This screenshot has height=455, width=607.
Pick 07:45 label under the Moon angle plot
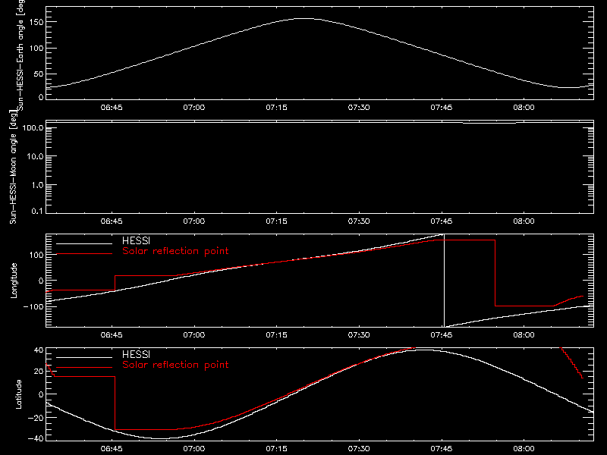click(442, 221)
